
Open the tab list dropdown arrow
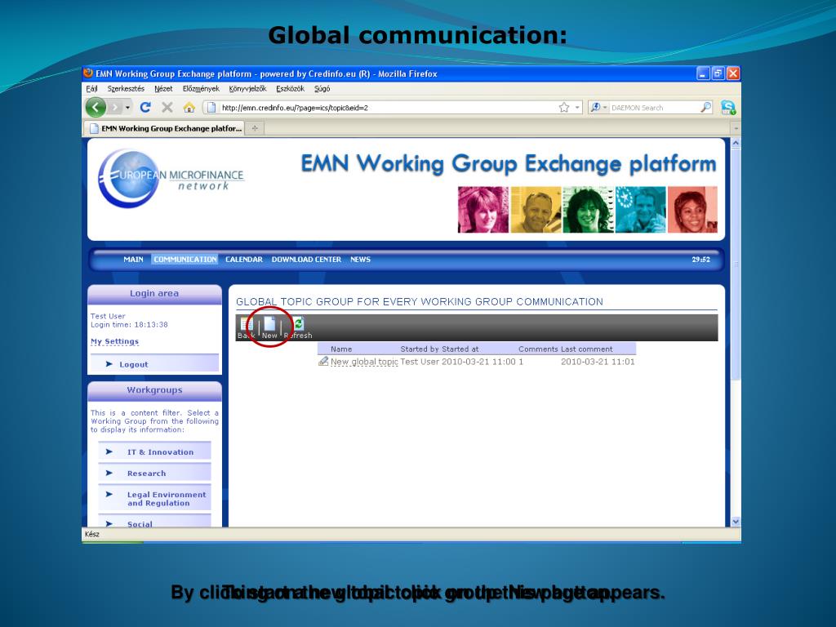pos(736,128)
